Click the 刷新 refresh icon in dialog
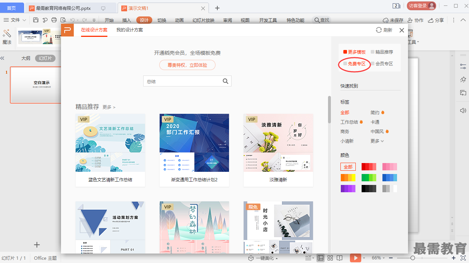Image resolution: width=469 pixels, height=263 pixels. click(379, 30)
